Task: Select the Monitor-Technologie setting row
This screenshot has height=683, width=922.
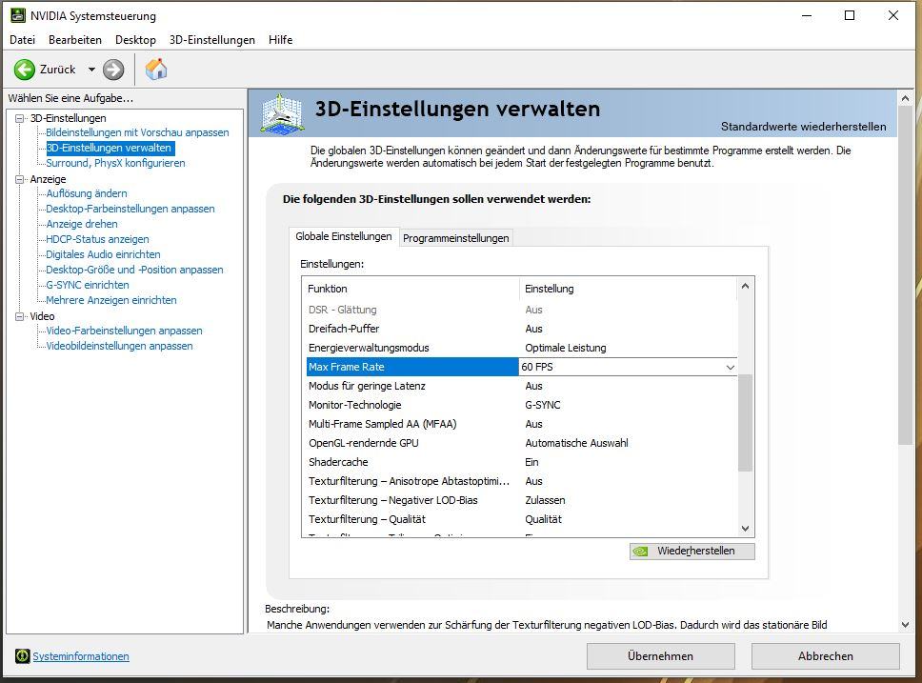Action: [x=522, y=405]
